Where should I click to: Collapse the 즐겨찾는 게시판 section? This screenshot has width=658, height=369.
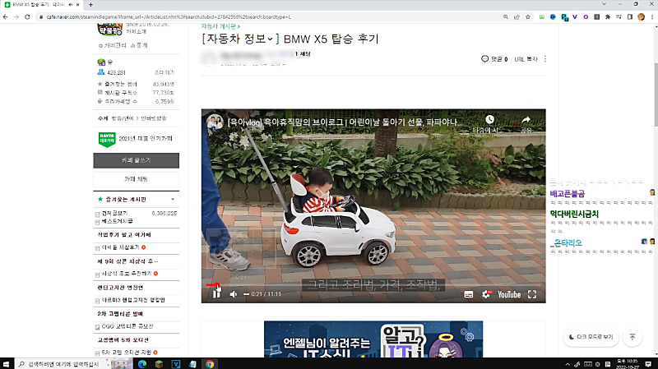(x=172, y=199)
